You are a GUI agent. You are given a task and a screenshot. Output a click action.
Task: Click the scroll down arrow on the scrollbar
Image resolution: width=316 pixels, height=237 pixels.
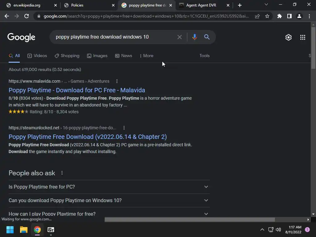313,214
